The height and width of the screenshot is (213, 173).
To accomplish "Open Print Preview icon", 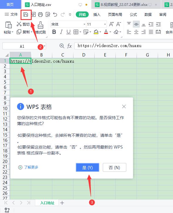I will pyautogui.click(x=48, y=14).
